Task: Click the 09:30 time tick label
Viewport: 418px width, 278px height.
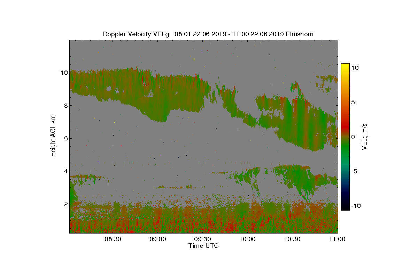Action: pos(202,239)
